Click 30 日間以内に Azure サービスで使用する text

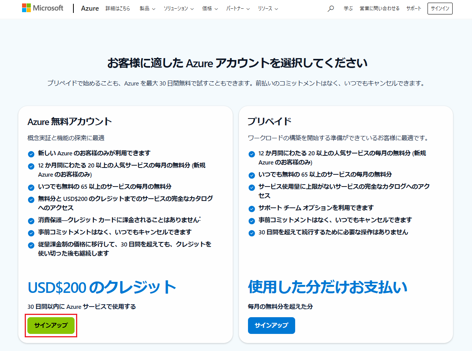82,307
